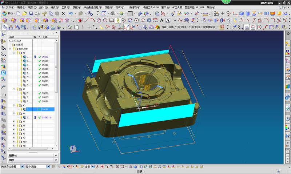Open the 整个装配 filter dropdown
The width and height of the screenshot is (291, 174).
point(48,167)
